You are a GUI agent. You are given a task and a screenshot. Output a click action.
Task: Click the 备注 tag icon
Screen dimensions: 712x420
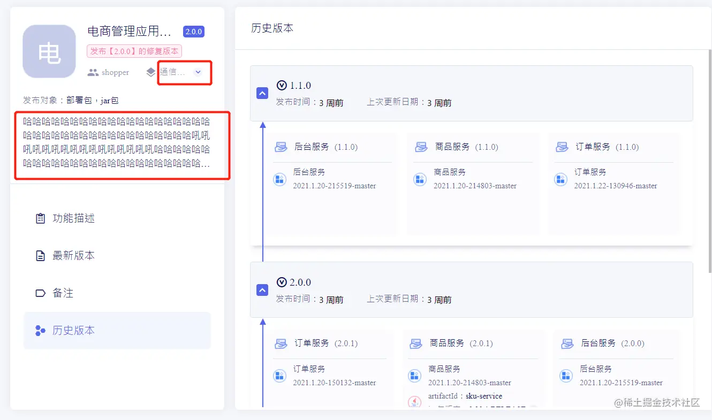click(x=40, y=293)
